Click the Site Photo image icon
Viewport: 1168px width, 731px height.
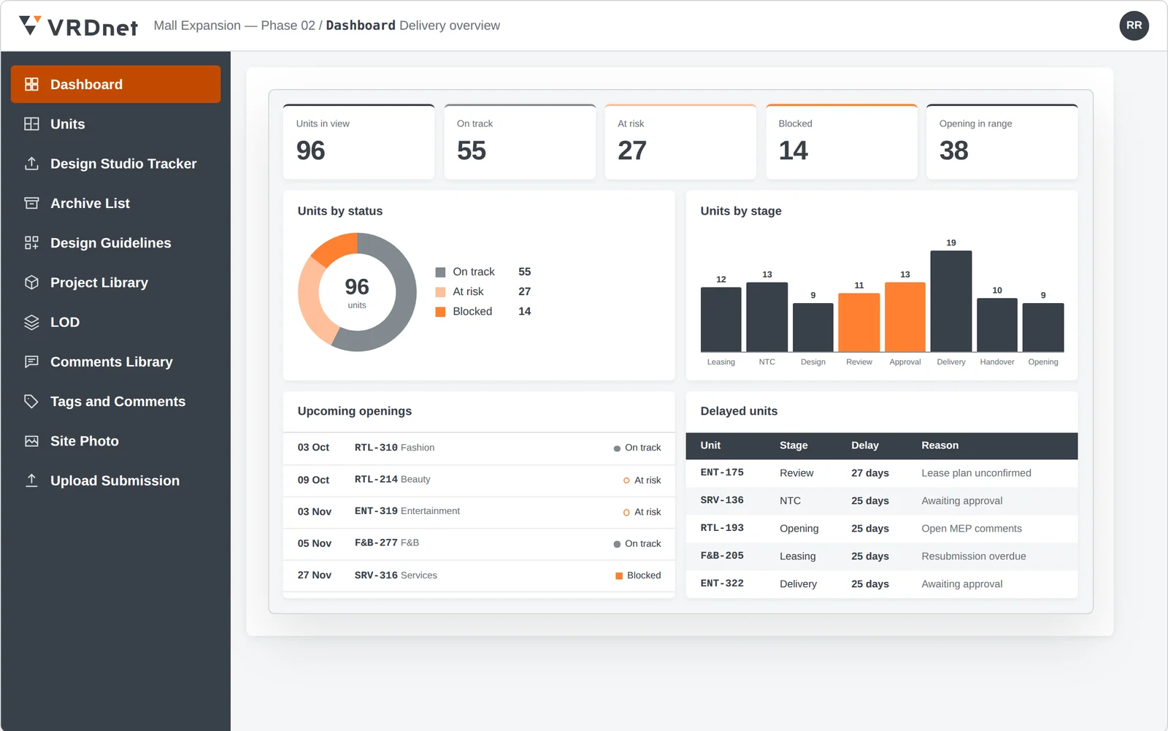[31, 441]
